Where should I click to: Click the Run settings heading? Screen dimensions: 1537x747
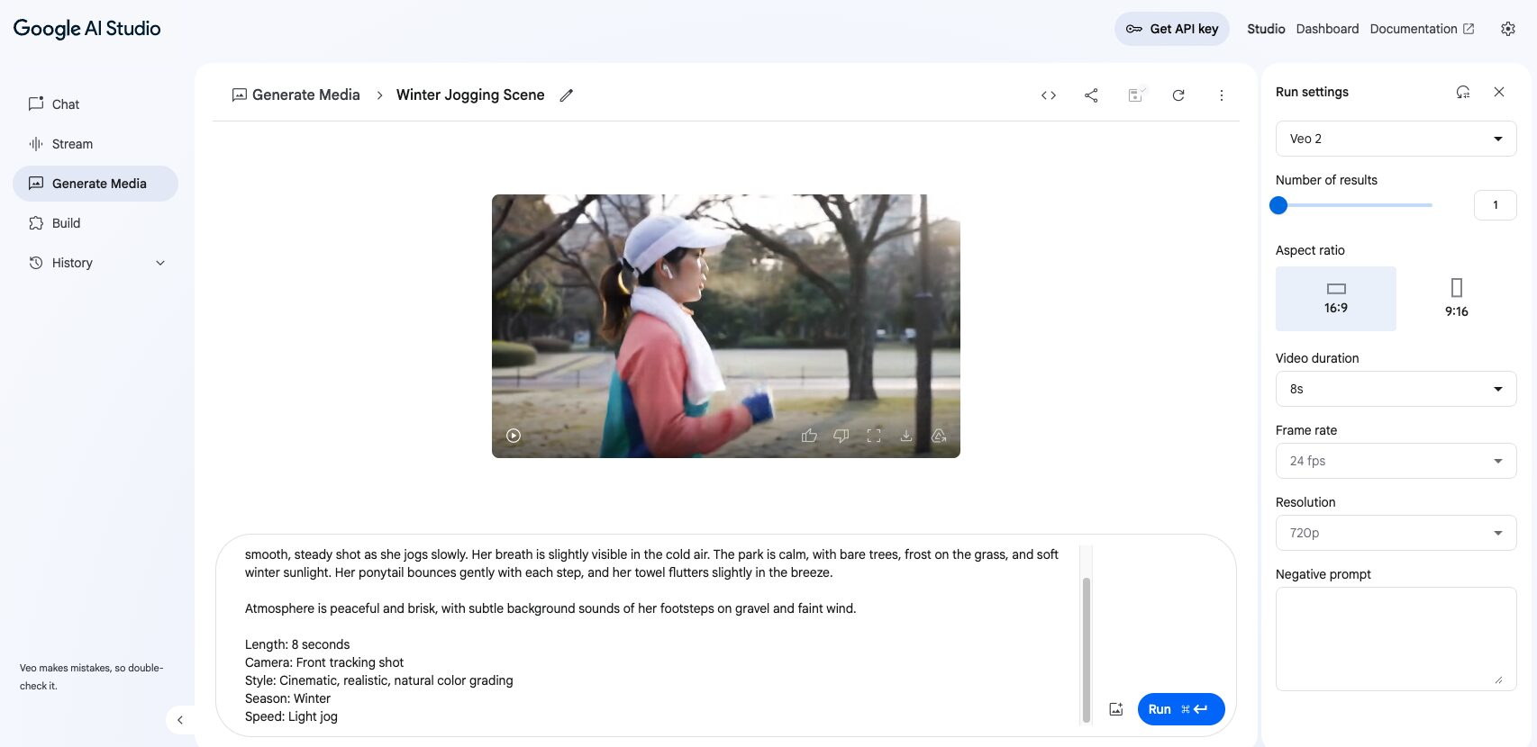point(1312,92)
